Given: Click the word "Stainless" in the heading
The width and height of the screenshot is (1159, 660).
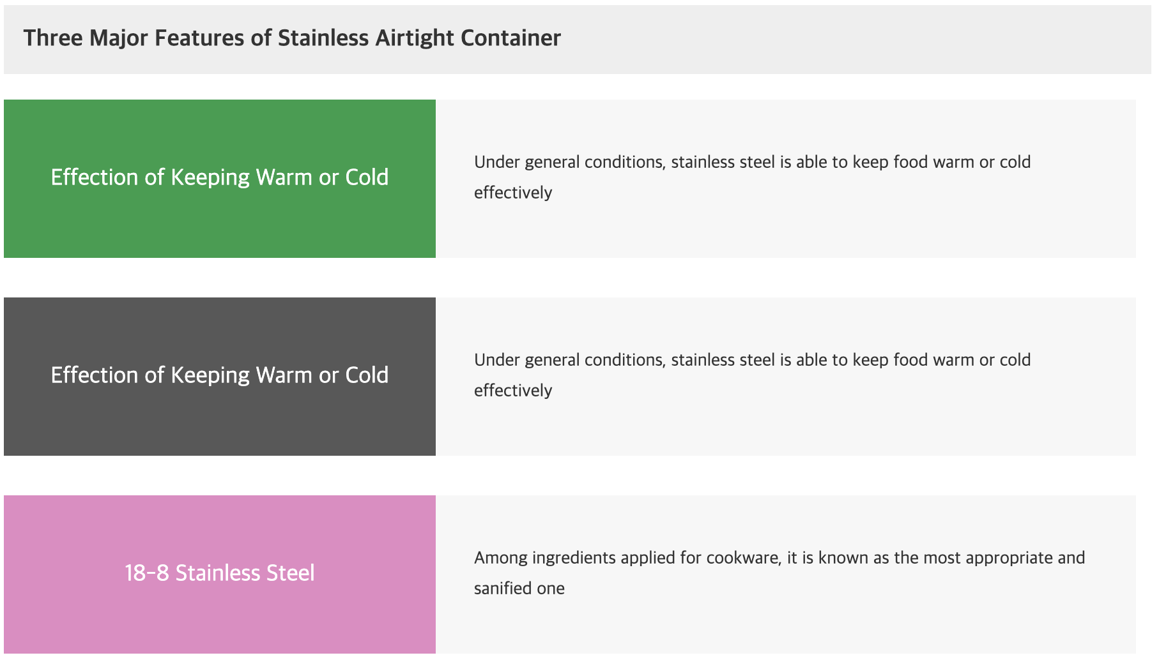Looking at the screenshot, I should pos(323,38).
